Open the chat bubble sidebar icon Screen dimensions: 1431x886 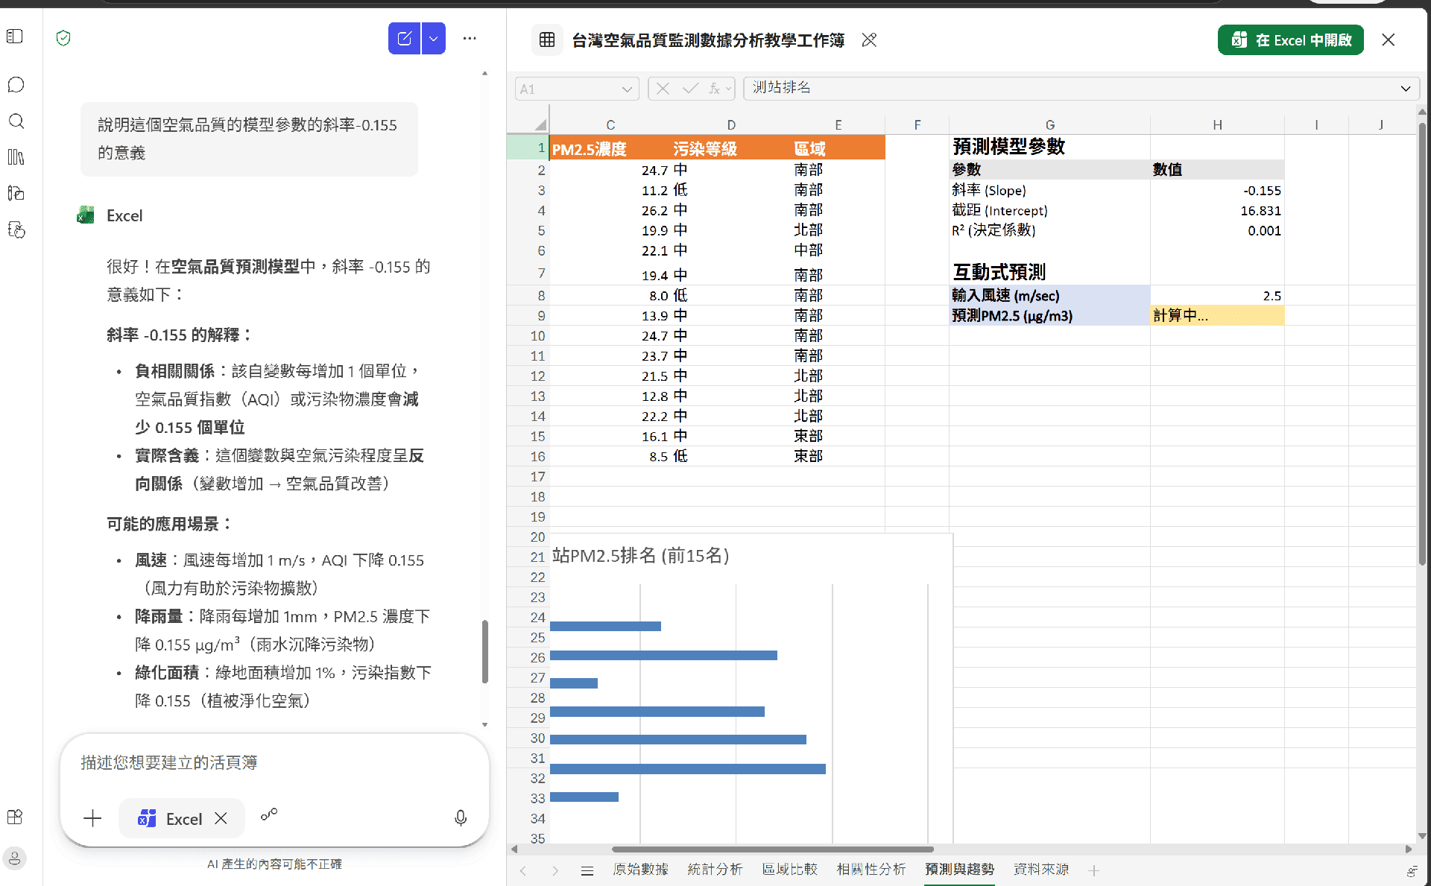click(16, 85)
